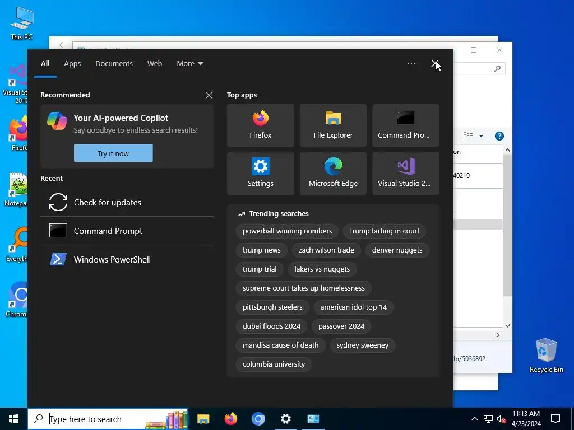Open view options dropdown in background window
The width and height of the screenshot is (574, 430).
coord(481,136)
